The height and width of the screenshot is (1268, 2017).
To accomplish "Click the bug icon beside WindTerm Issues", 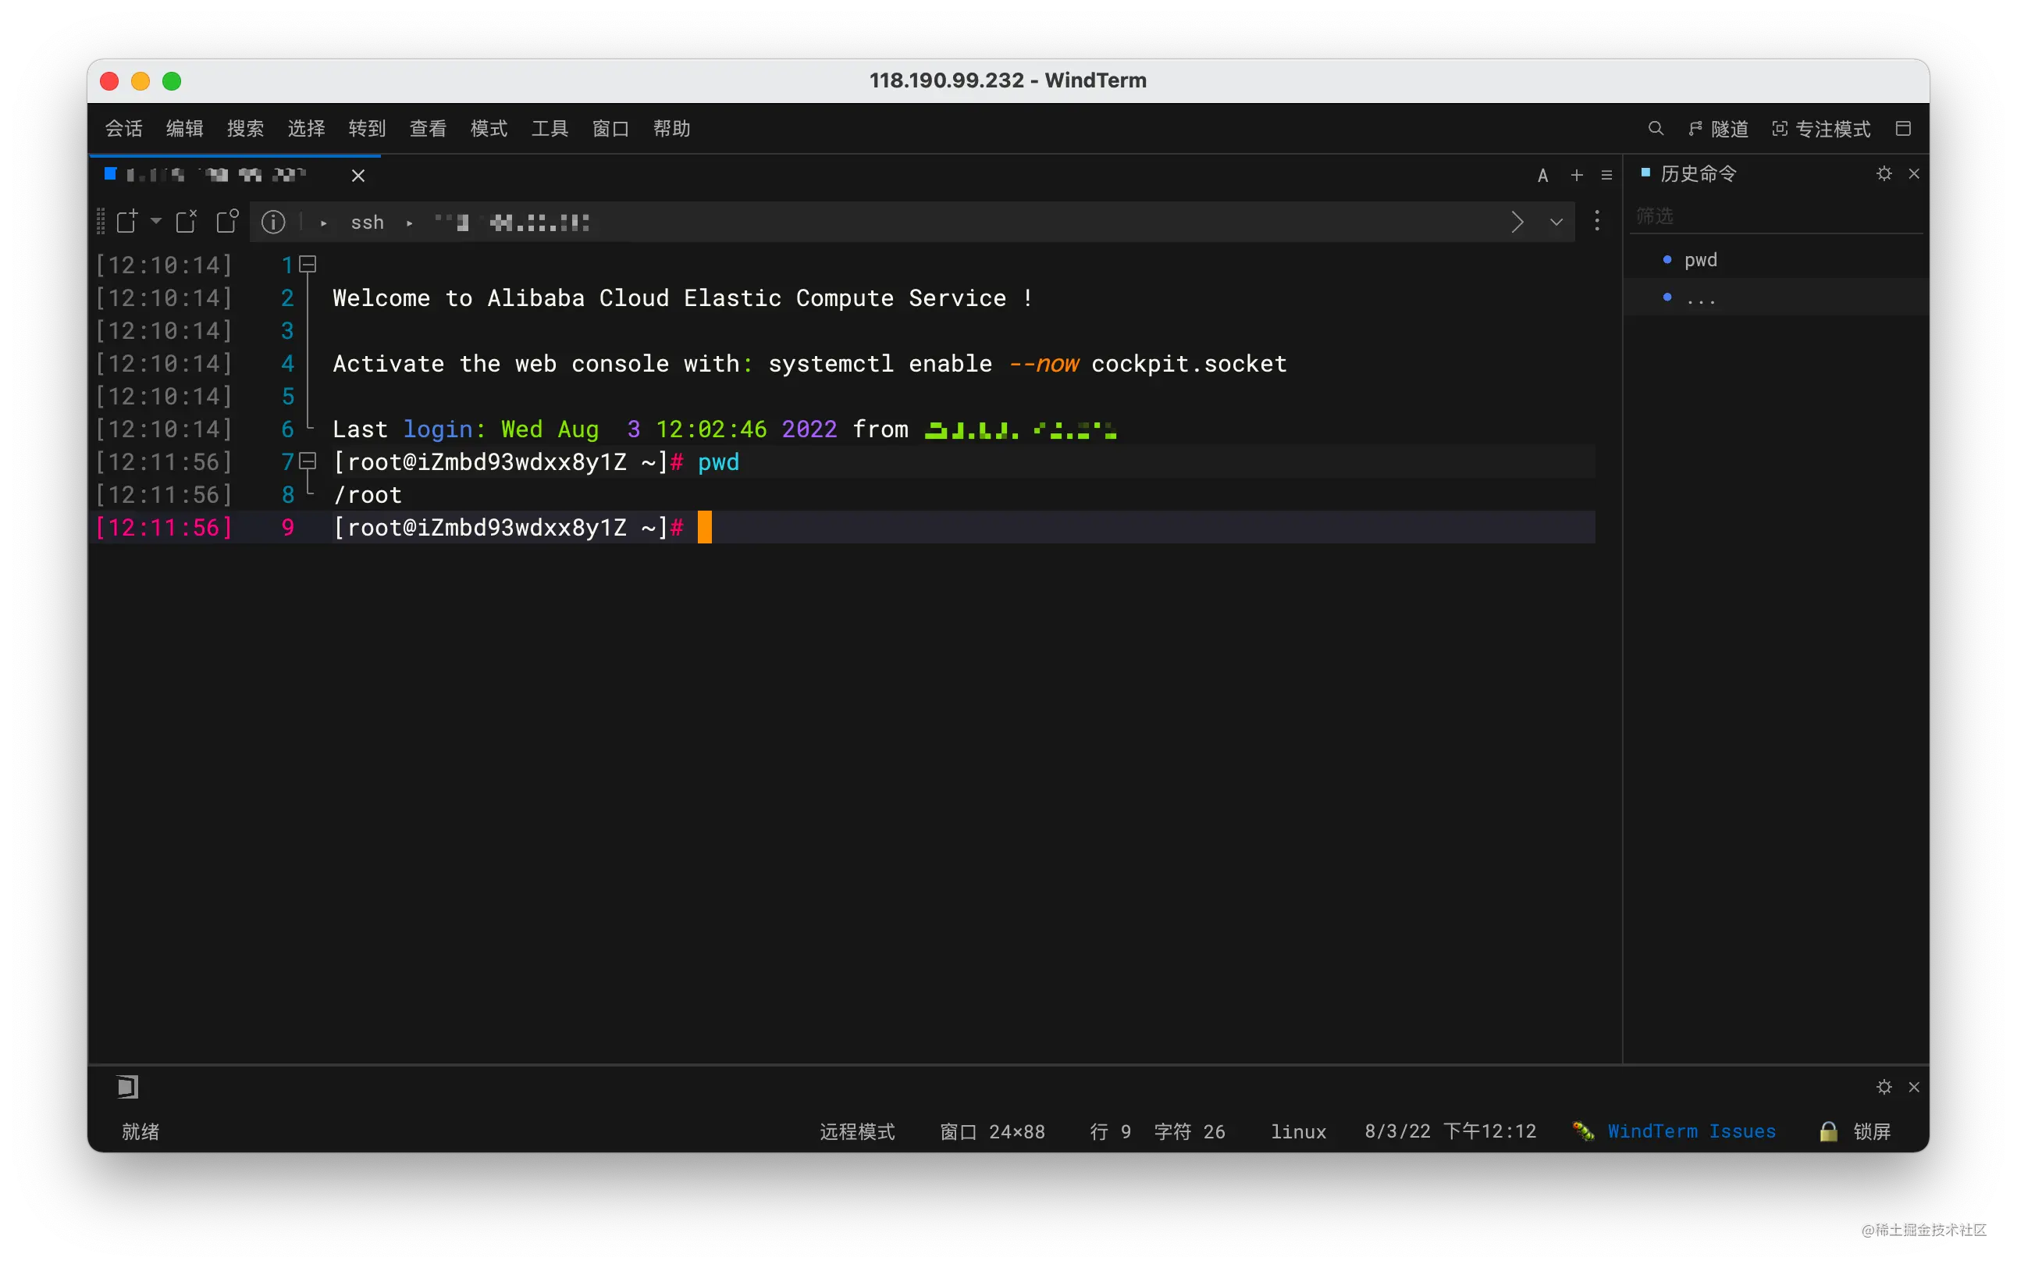I will [1583, 1131].
